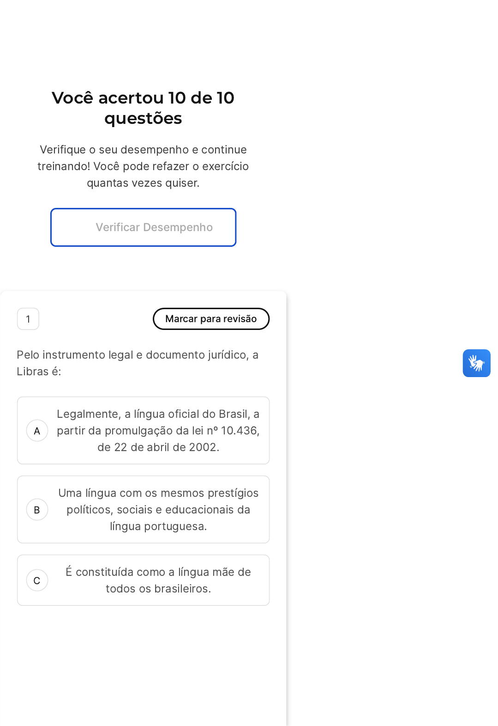Click the Verificar Desempenho button
This screenshot has height=726, width=498.
(x=143, y=227)
